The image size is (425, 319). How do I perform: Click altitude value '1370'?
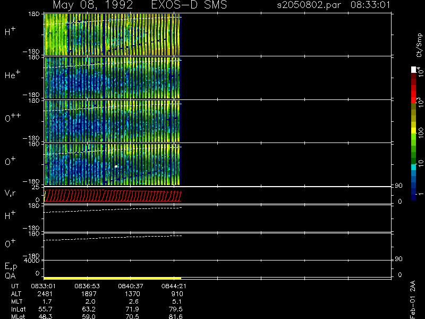coord(132,294)
